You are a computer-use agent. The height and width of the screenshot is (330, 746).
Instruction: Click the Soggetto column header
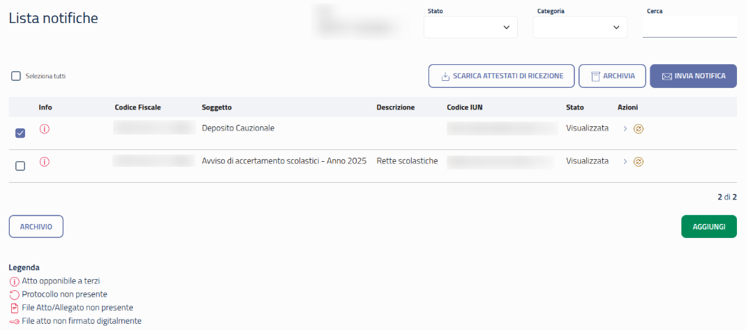click(x=217, y=107)
